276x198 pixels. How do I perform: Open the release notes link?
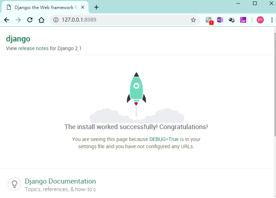click(x=33, y=48)
